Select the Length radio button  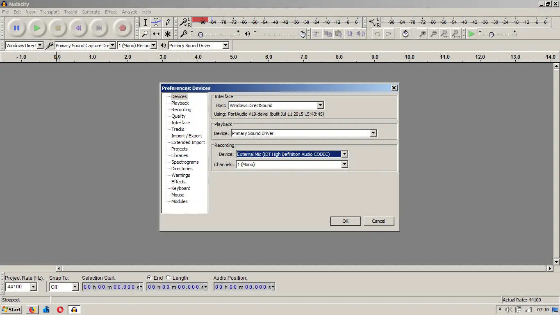(168, 278)
